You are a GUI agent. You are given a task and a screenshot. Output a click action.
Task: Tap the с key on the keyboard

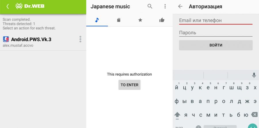201,115
